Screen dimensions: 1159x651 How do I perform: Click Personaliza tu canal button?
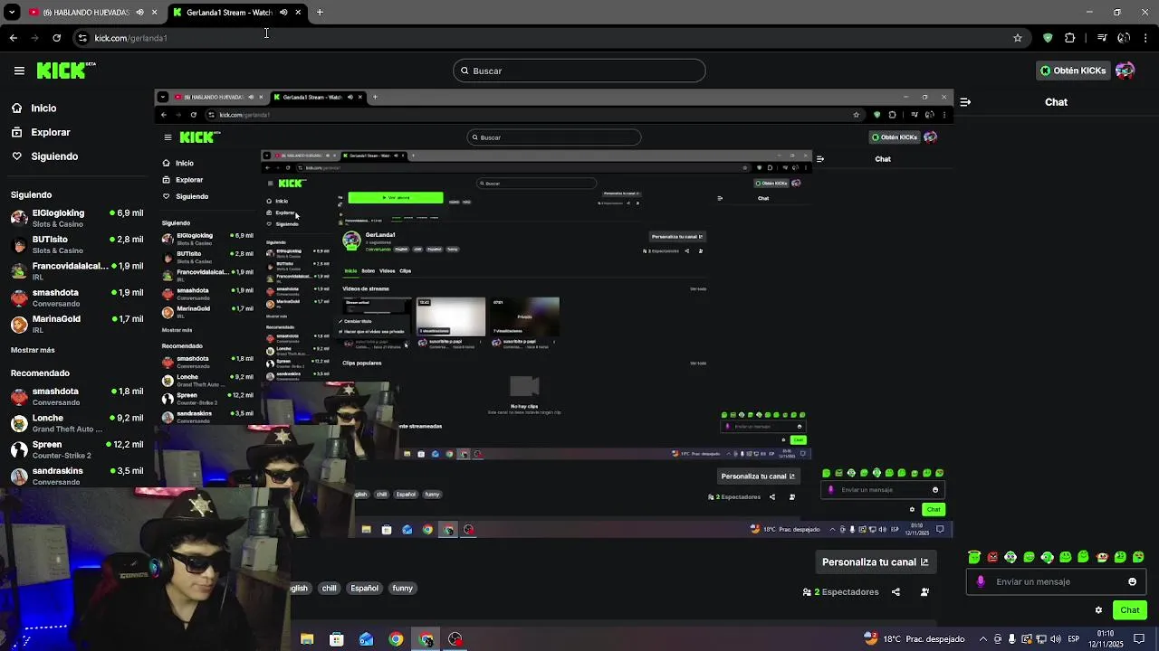875,561
